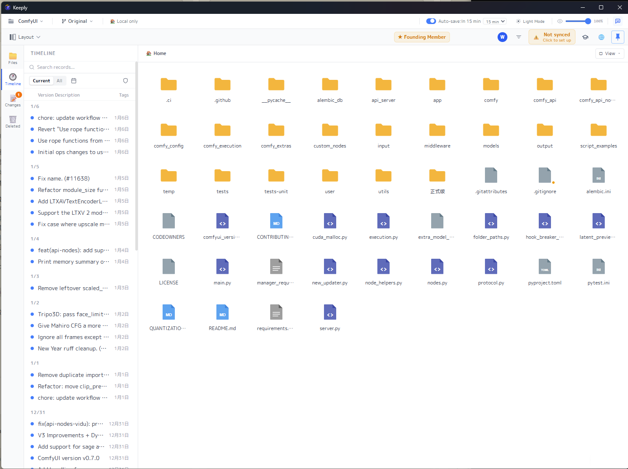Select 'Print memory summary o…' record
The width and height of the screenshot is (628, 469).
coord(80,262)
